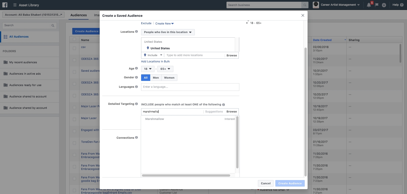Click the Enter a language input field

coord(190,87)
